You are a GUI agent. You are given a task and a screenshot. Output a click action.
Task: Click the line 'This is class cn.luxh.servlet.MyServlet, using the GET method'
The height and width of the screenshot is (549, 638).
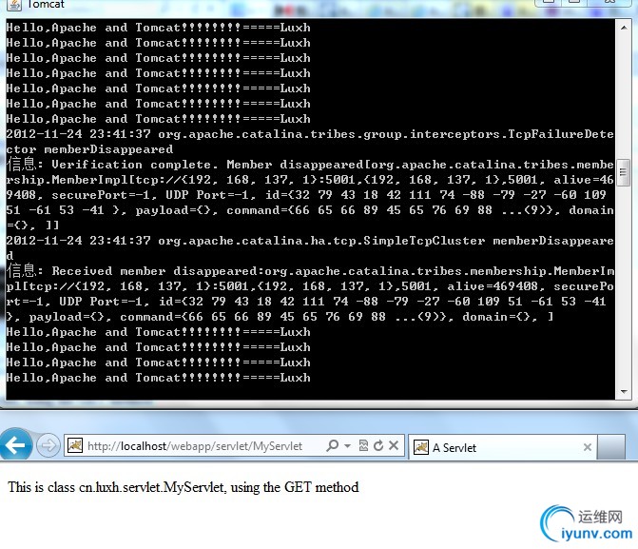[184, 487]
